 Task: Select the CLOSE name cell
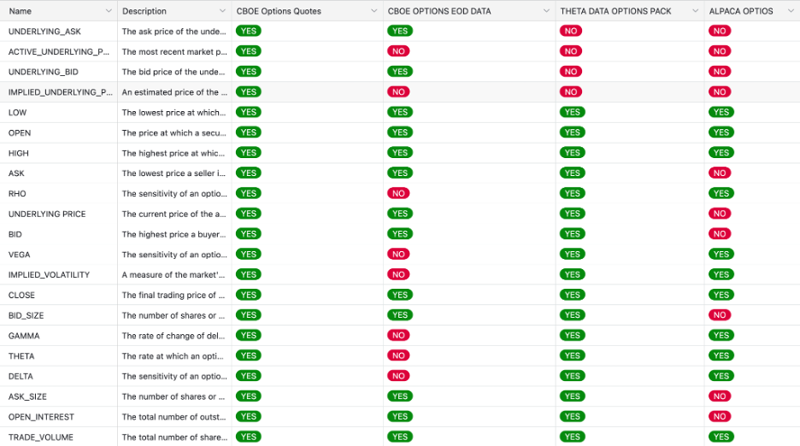click(x=59, y=295)
